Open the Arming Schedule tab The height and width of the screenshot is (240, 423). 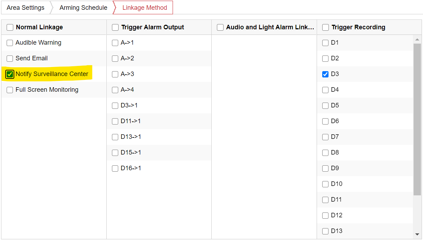83,8
